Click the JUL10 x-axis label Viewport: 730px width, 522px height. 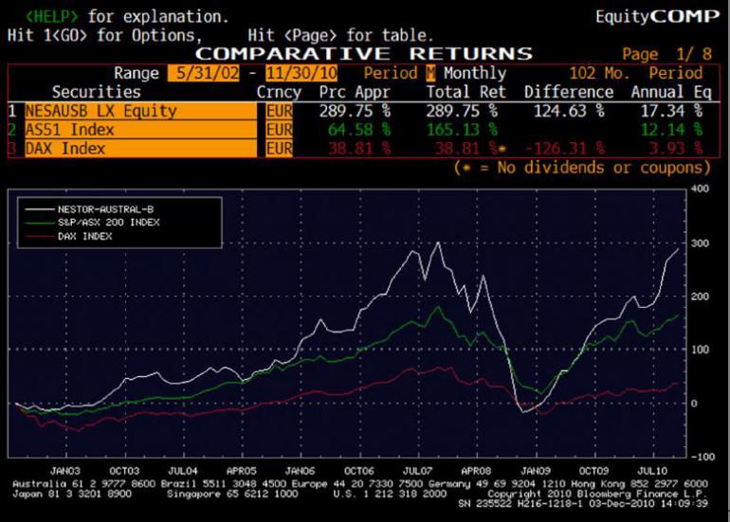[x=652, y=471]
